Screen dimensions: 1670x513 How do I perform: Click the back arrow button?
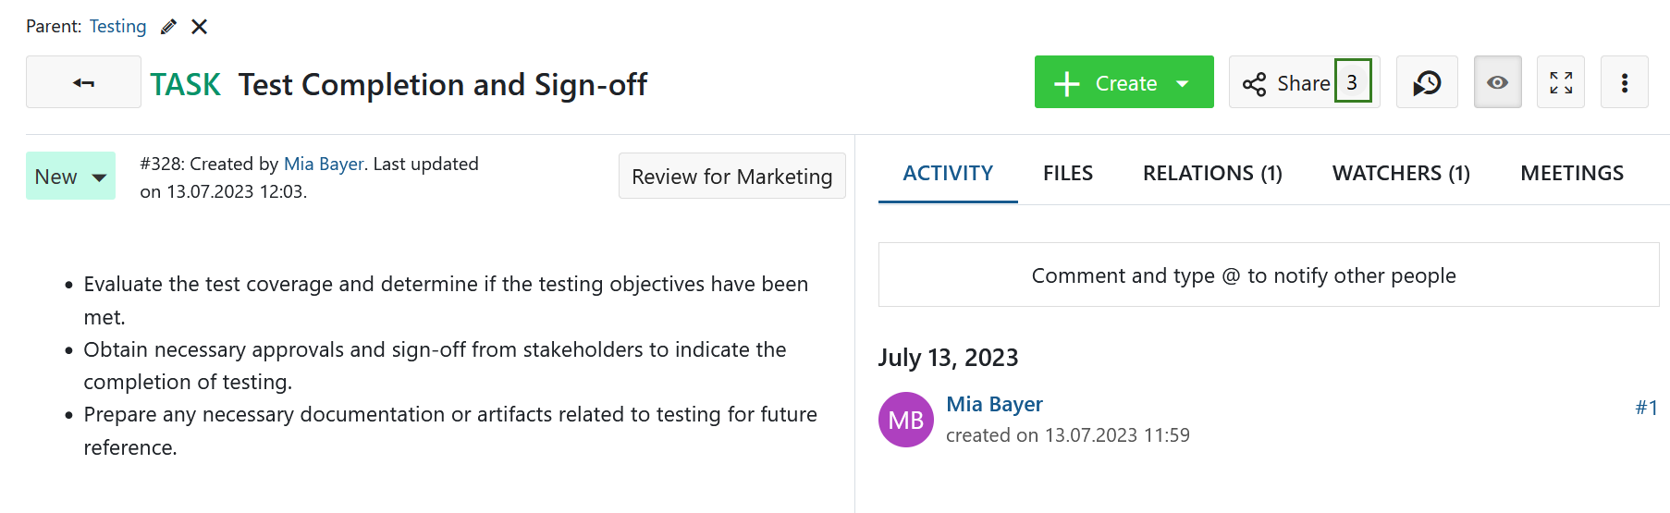pos(83,82)
